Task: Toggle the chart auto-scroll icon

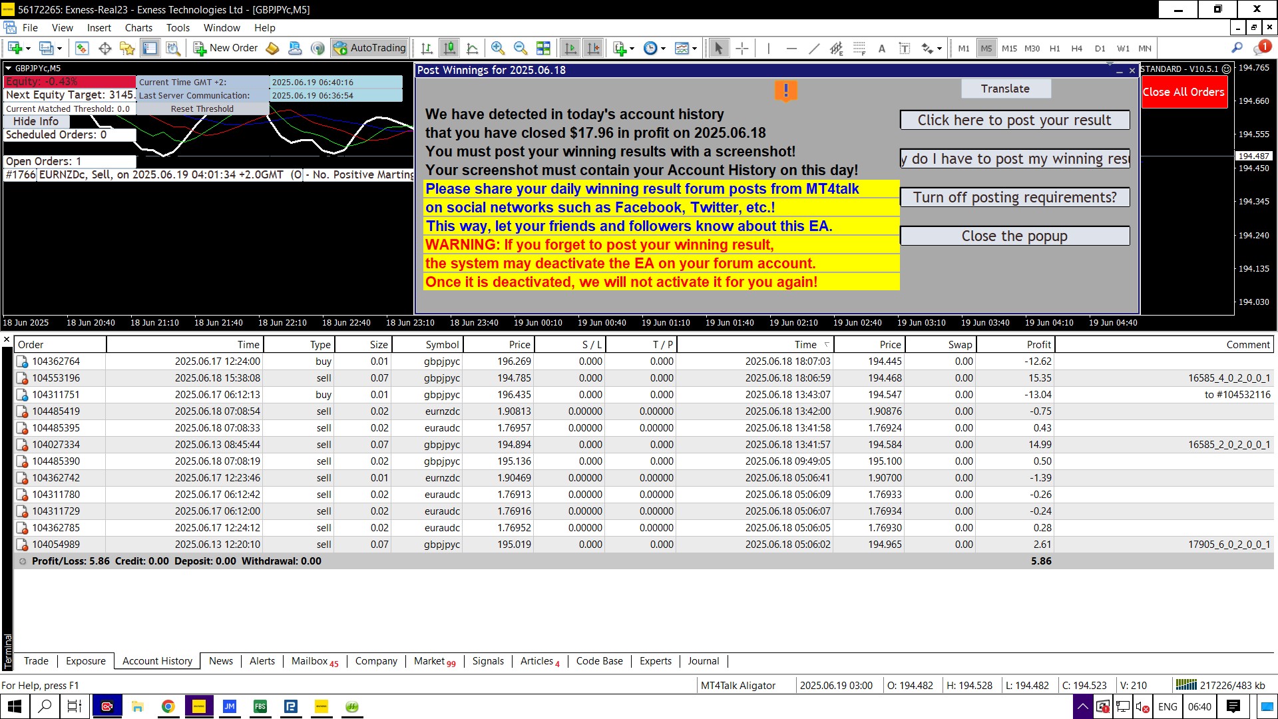Action: coord(570,48)
